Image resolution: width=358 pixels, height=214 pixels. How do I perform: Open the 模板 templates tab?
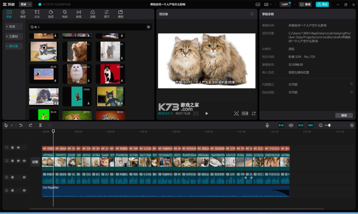point(121,14)
